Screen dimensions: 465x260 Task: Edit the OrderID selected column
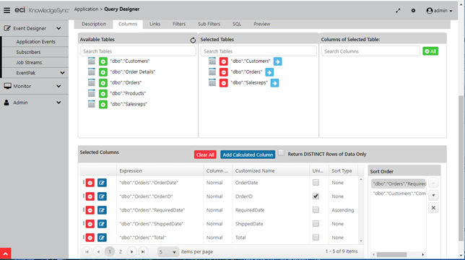click(x=102, y=196)
